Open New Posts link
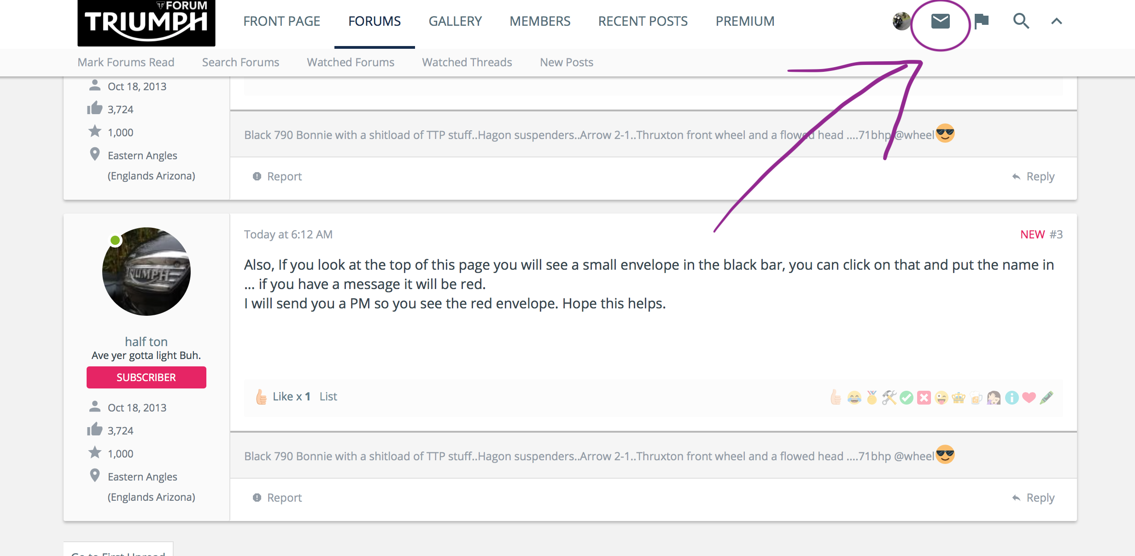 point(567,62)
